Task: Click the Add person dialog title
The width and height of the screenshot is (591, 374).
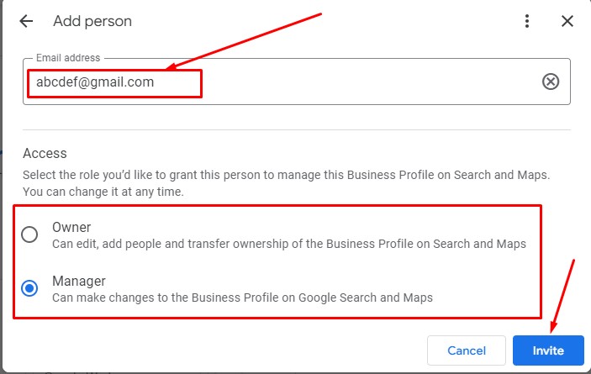Action: coord(92,21)
